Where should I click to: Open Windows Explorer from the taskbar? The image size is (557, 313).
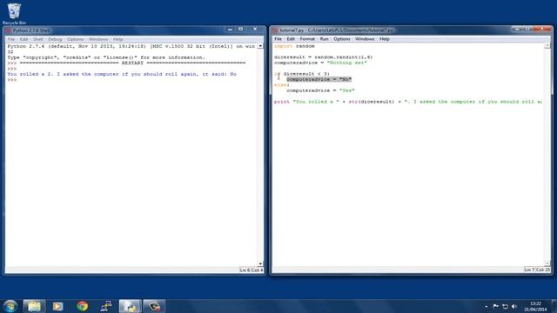pyautogui.click(x=34, y=306)
